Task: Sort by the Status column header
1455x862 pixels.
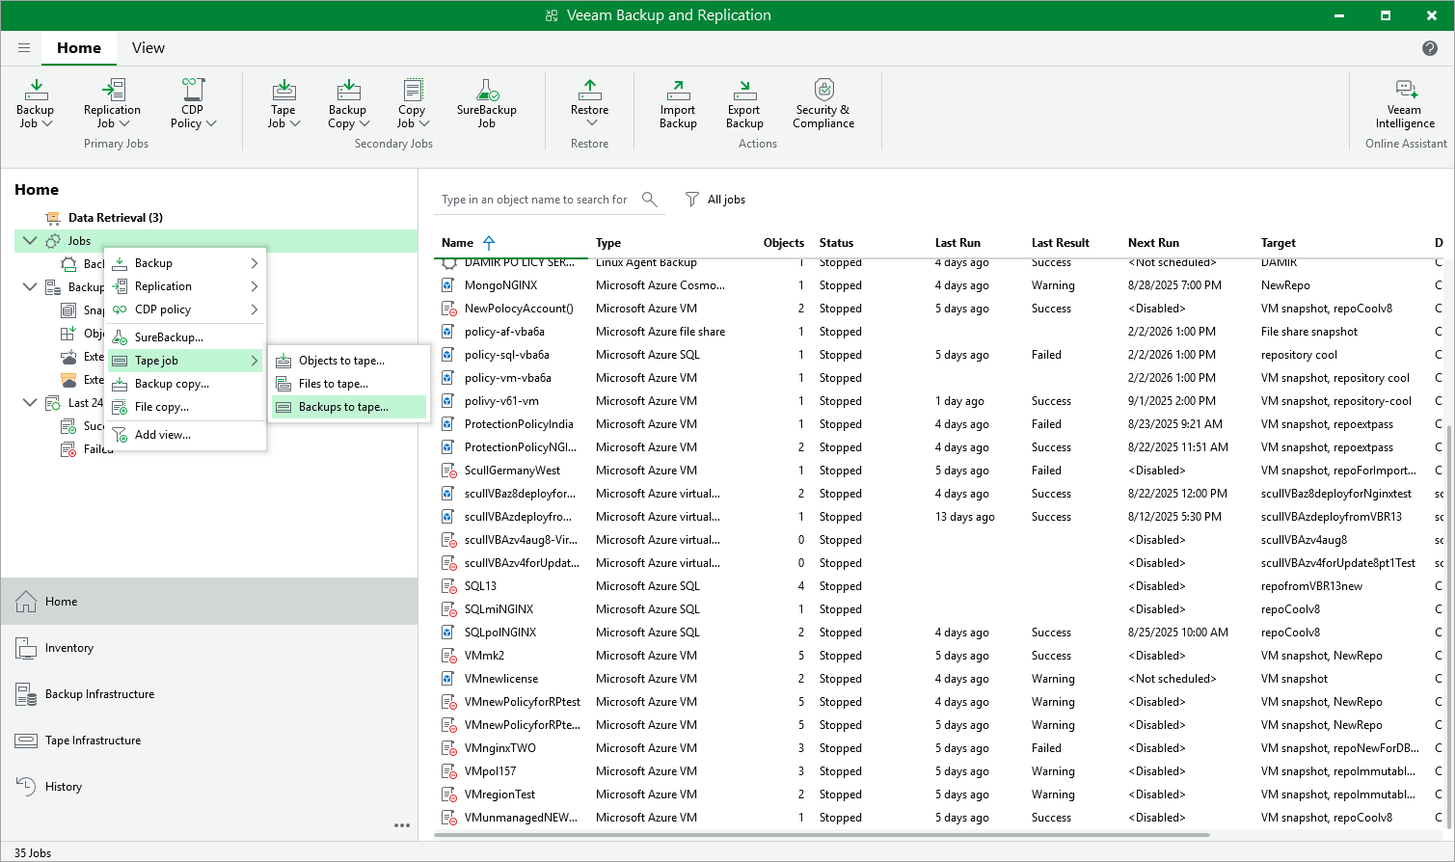Action: coord(836,243)
